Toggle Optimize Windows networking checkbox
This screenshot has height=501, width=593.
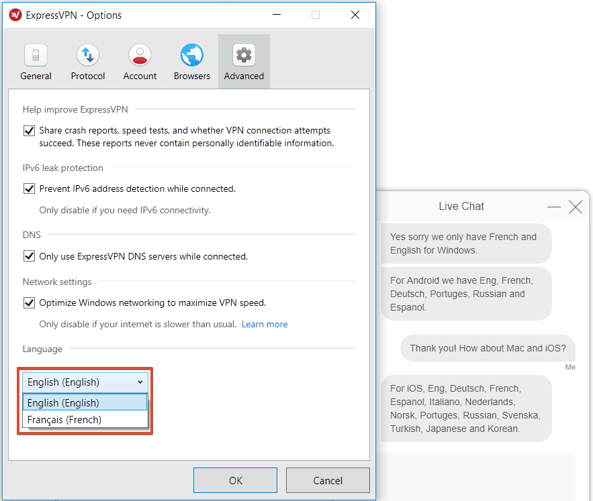pyautogui.click(x=29, y=302)
